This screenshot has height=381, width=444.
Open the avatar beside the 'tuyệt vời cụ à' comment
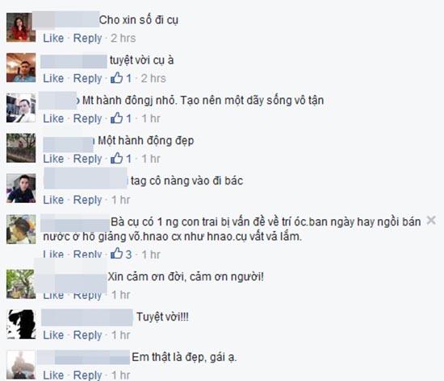[x=21, y=68]
